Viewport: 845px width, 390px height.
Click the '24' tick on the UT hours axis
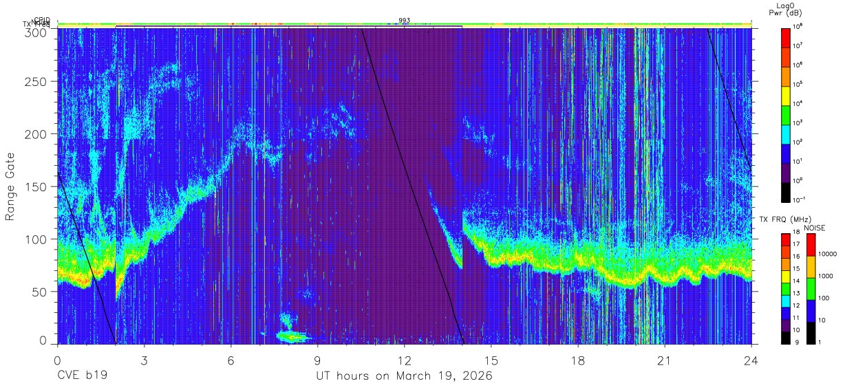coord(751,360)
